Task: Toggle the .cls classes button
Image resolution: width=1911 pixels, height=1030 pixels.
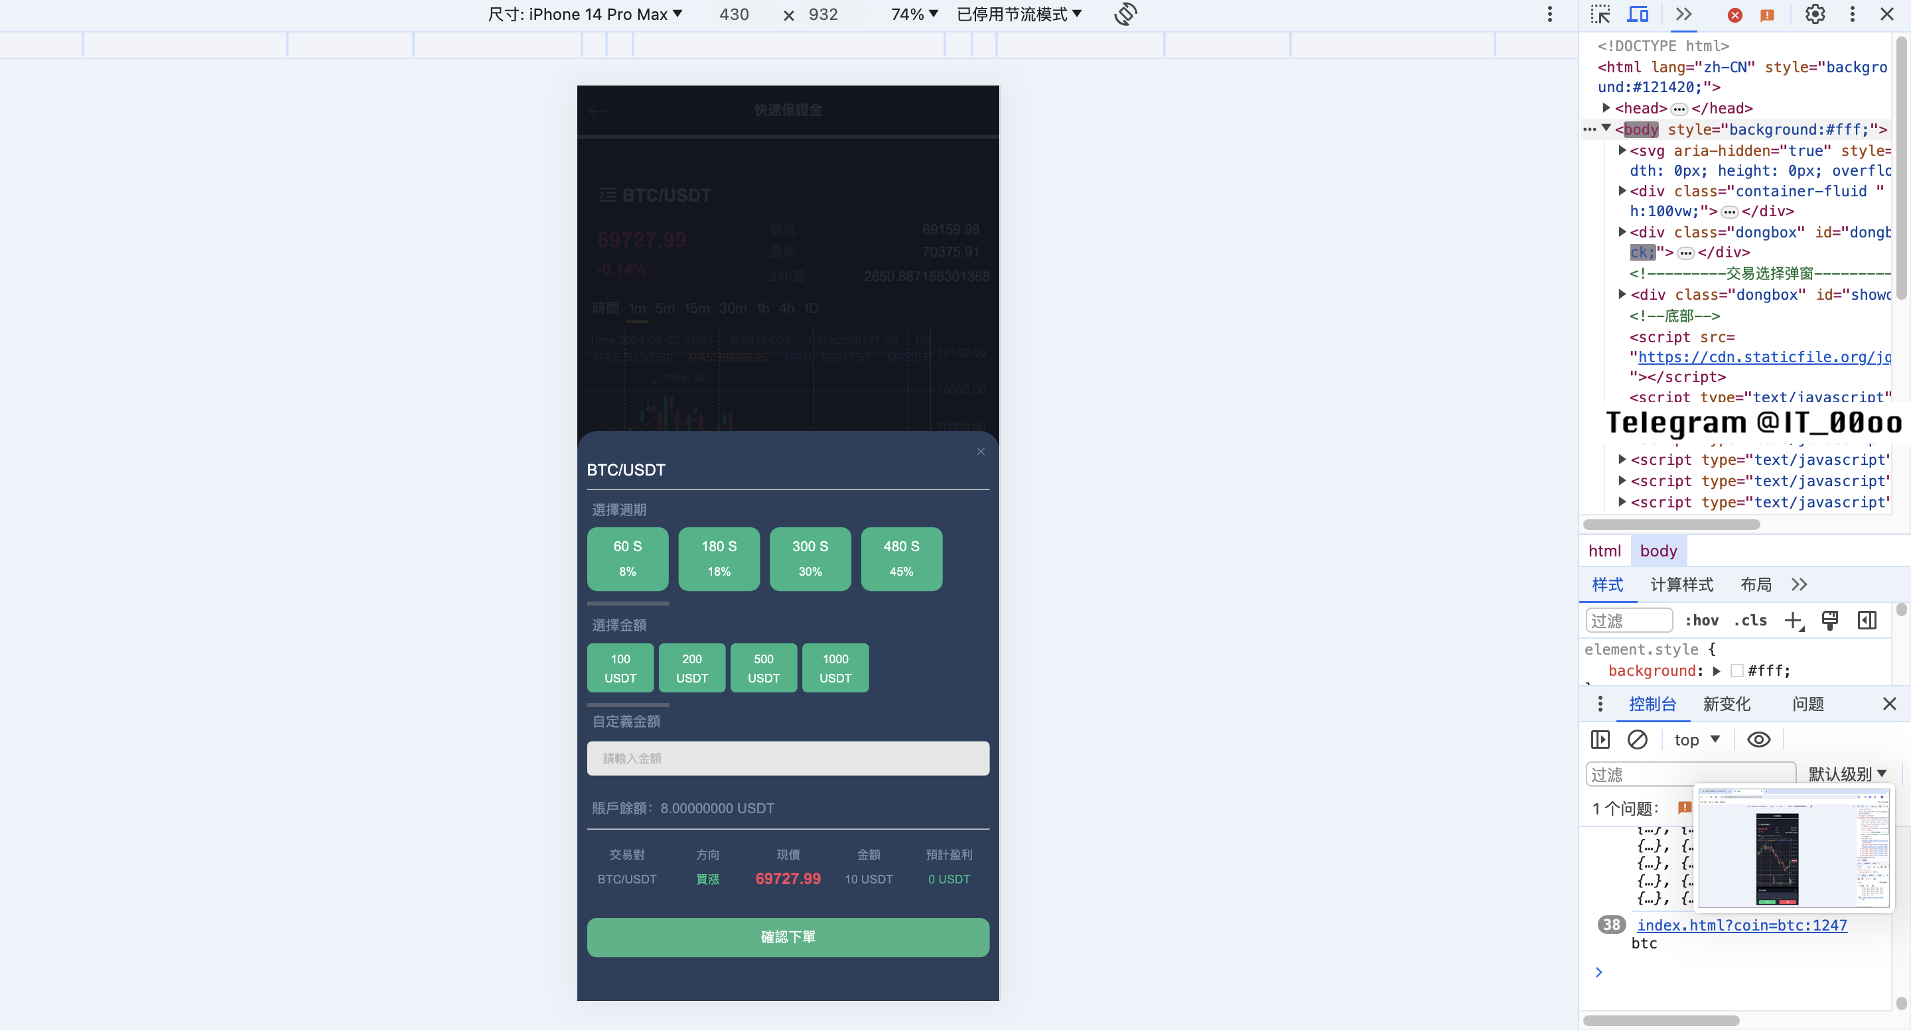Action: (x=1751, y=620)
